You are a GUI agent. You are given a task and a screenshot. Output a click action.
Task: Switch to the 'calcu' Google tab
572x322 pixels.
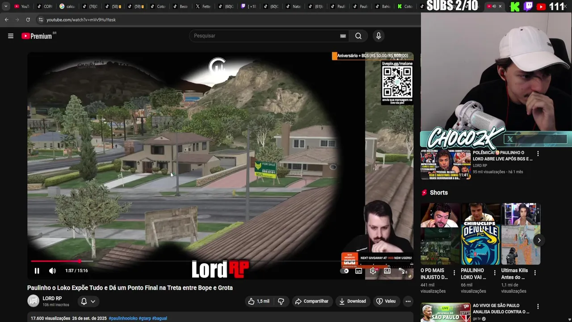coord(67,6)
